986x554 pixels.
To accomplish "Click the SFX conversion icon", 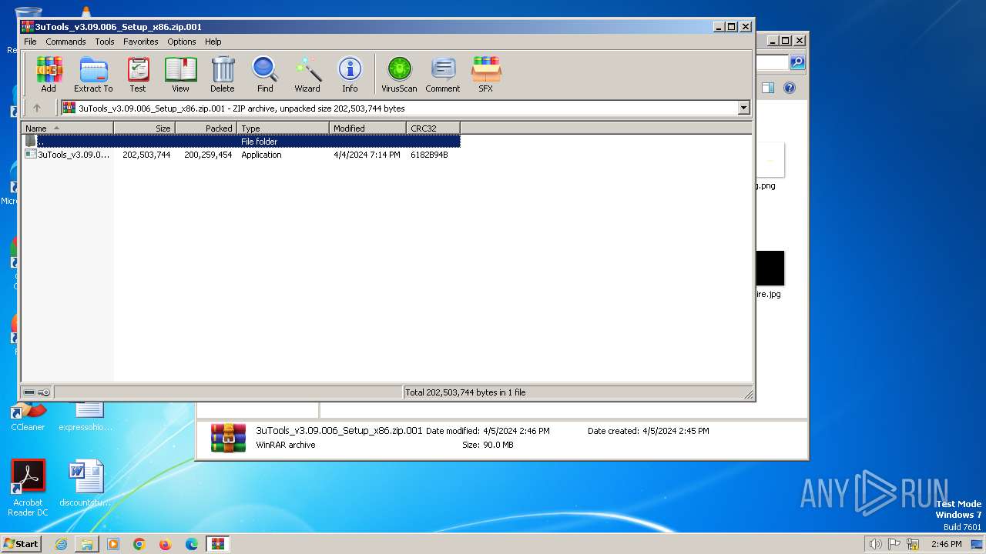I will point(485,75).
